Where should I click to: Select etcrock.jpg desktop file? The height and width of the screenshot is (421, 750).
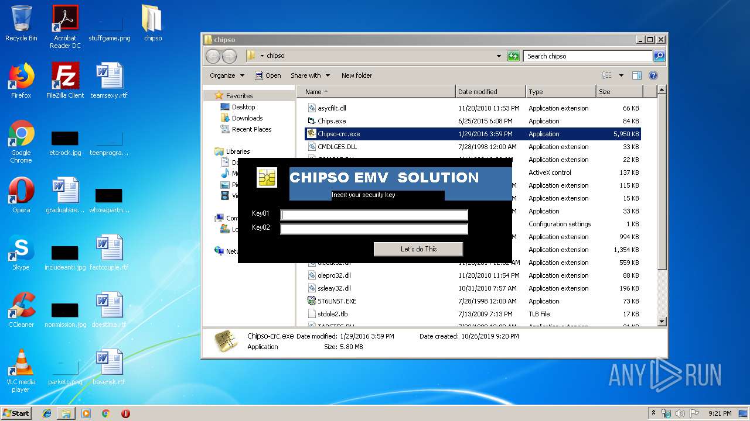click(65, 142)
